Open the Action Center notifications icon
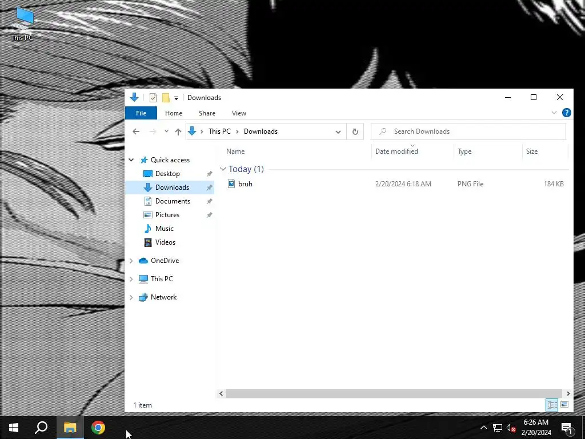The image size is (585, 439). (x=567, y=428)
